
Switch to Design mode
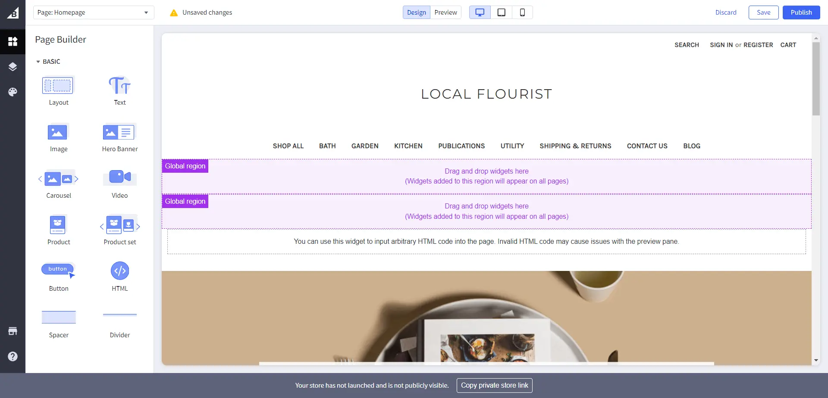point(416,12)
